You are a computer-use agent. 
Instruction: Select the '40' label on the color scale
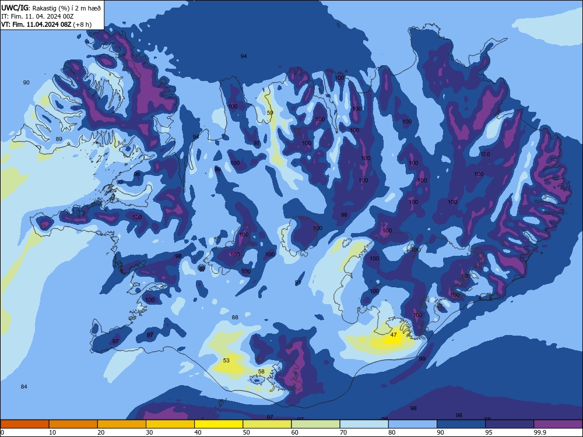point(198,432)
